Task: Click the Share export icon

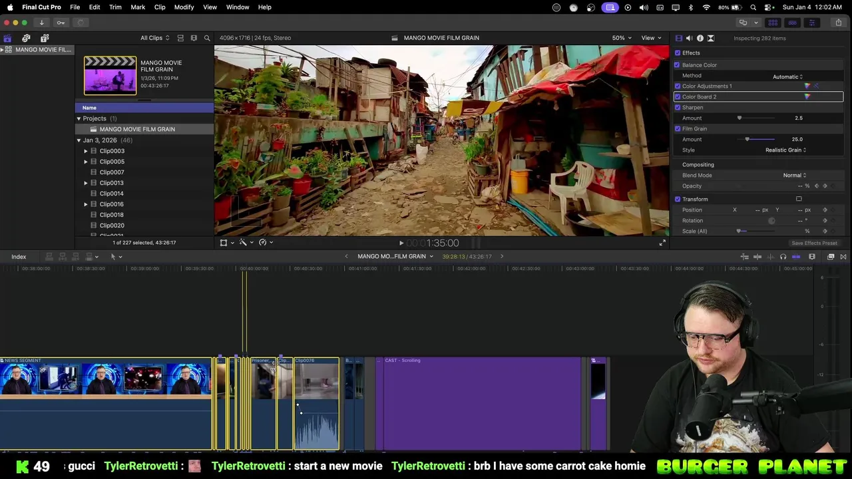Action: (838, 23)
